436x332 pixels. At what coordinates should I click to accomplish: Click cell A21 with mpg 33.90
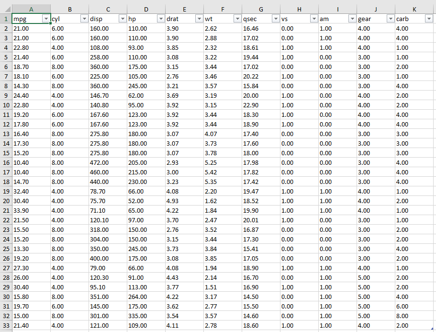[31, 210]
